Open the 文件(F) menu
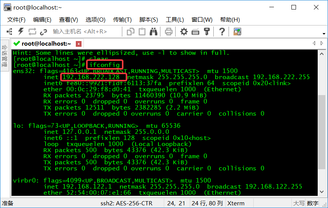Image resolution: width=328 pixels, height=208 pixels. coord(16,20)
